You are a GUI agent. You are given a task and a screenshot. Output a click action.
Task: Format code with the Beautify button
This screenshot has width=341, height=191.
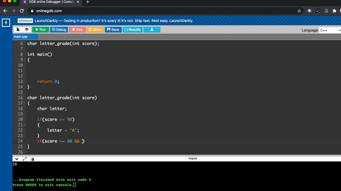point(133,30)
